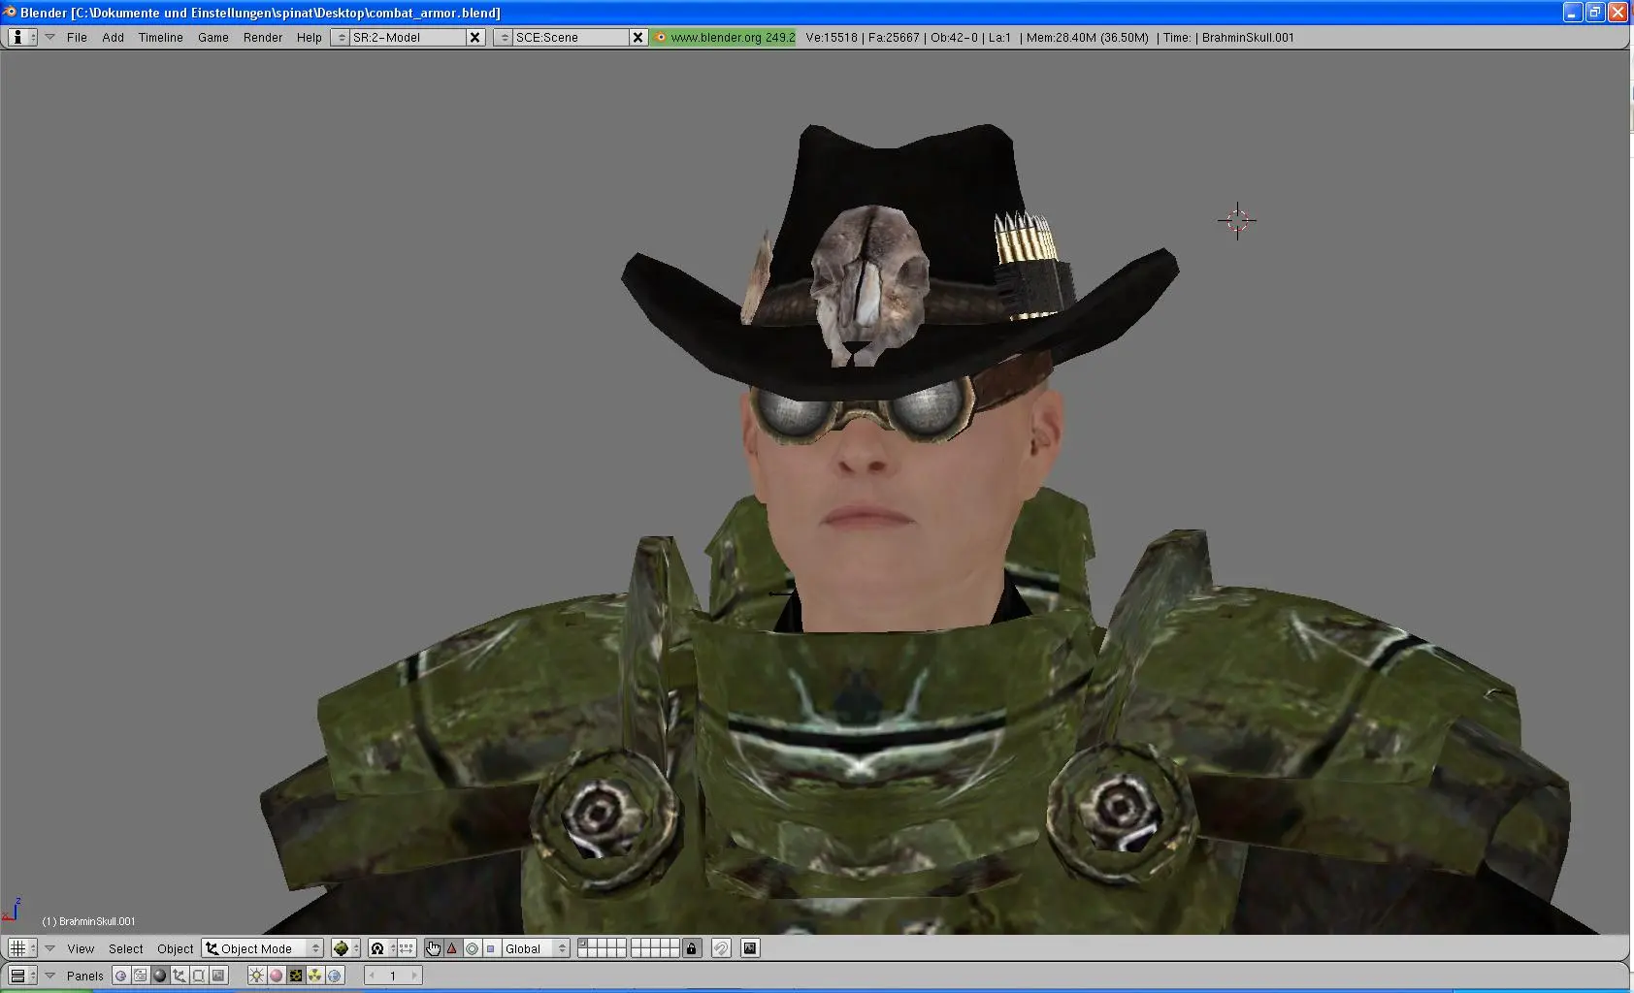This screenshot has height=993, width=1634.
Task: Open the Game menu
Action: coord(212,37)
